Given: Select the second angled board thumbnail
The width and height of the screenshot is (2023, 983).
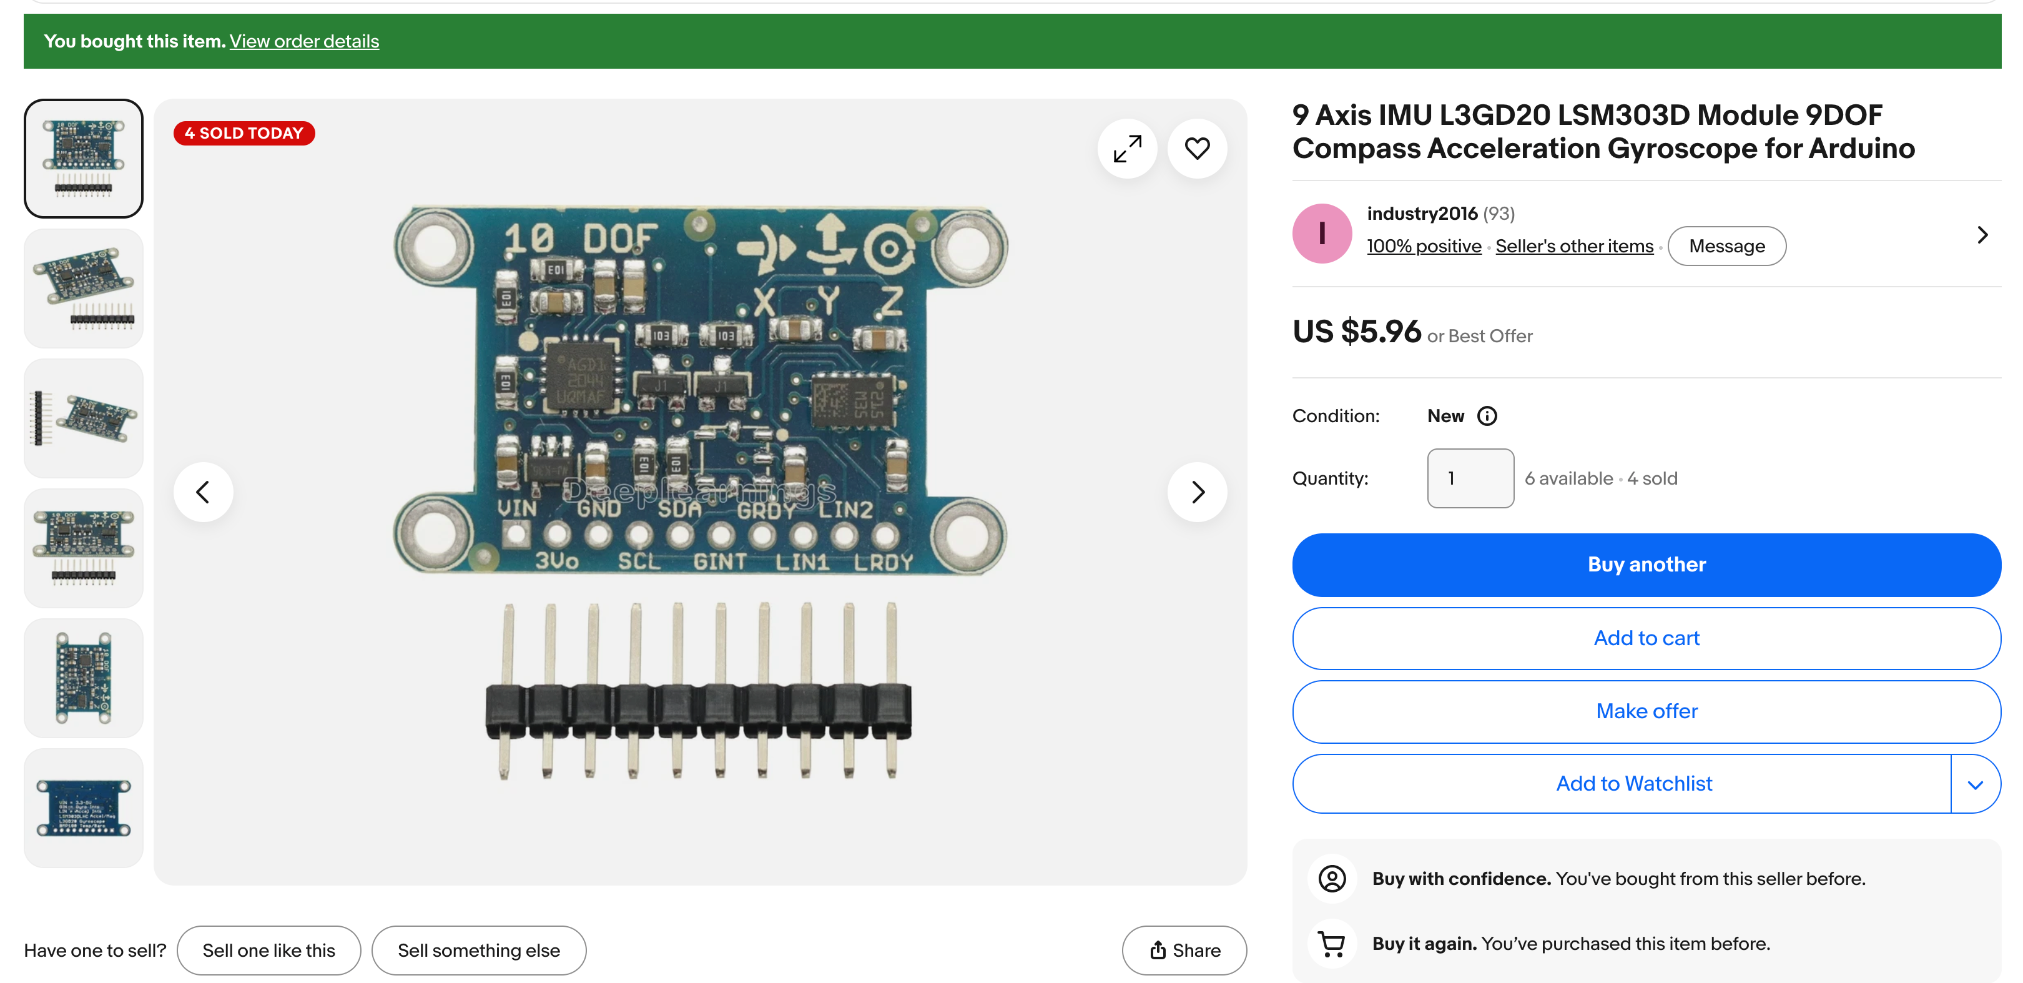Looking at the screenshot, I should point(84,289).
